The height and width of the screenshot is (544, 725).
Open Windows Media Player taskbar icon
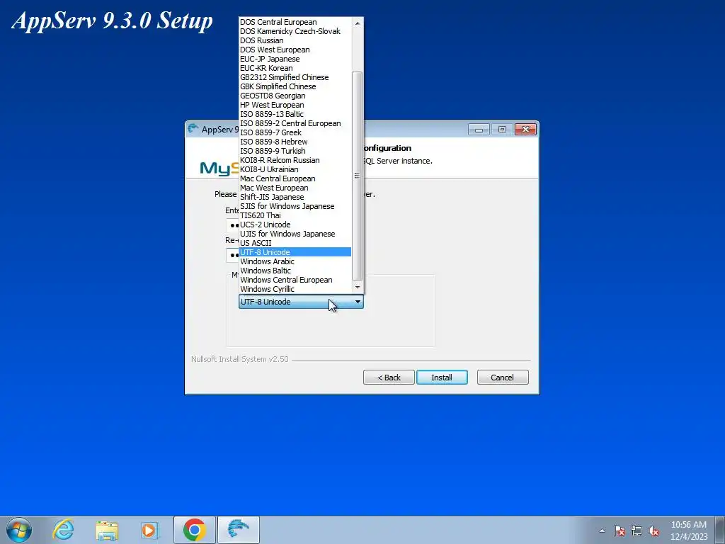coord(150,530)
